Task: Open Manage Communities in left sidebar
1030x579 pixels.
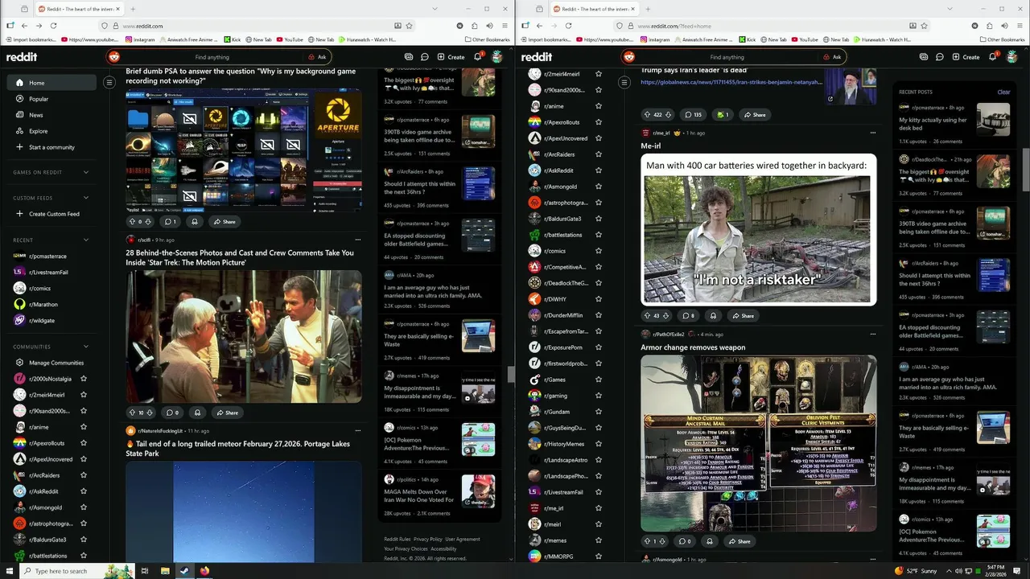Action: pos(51,363)
